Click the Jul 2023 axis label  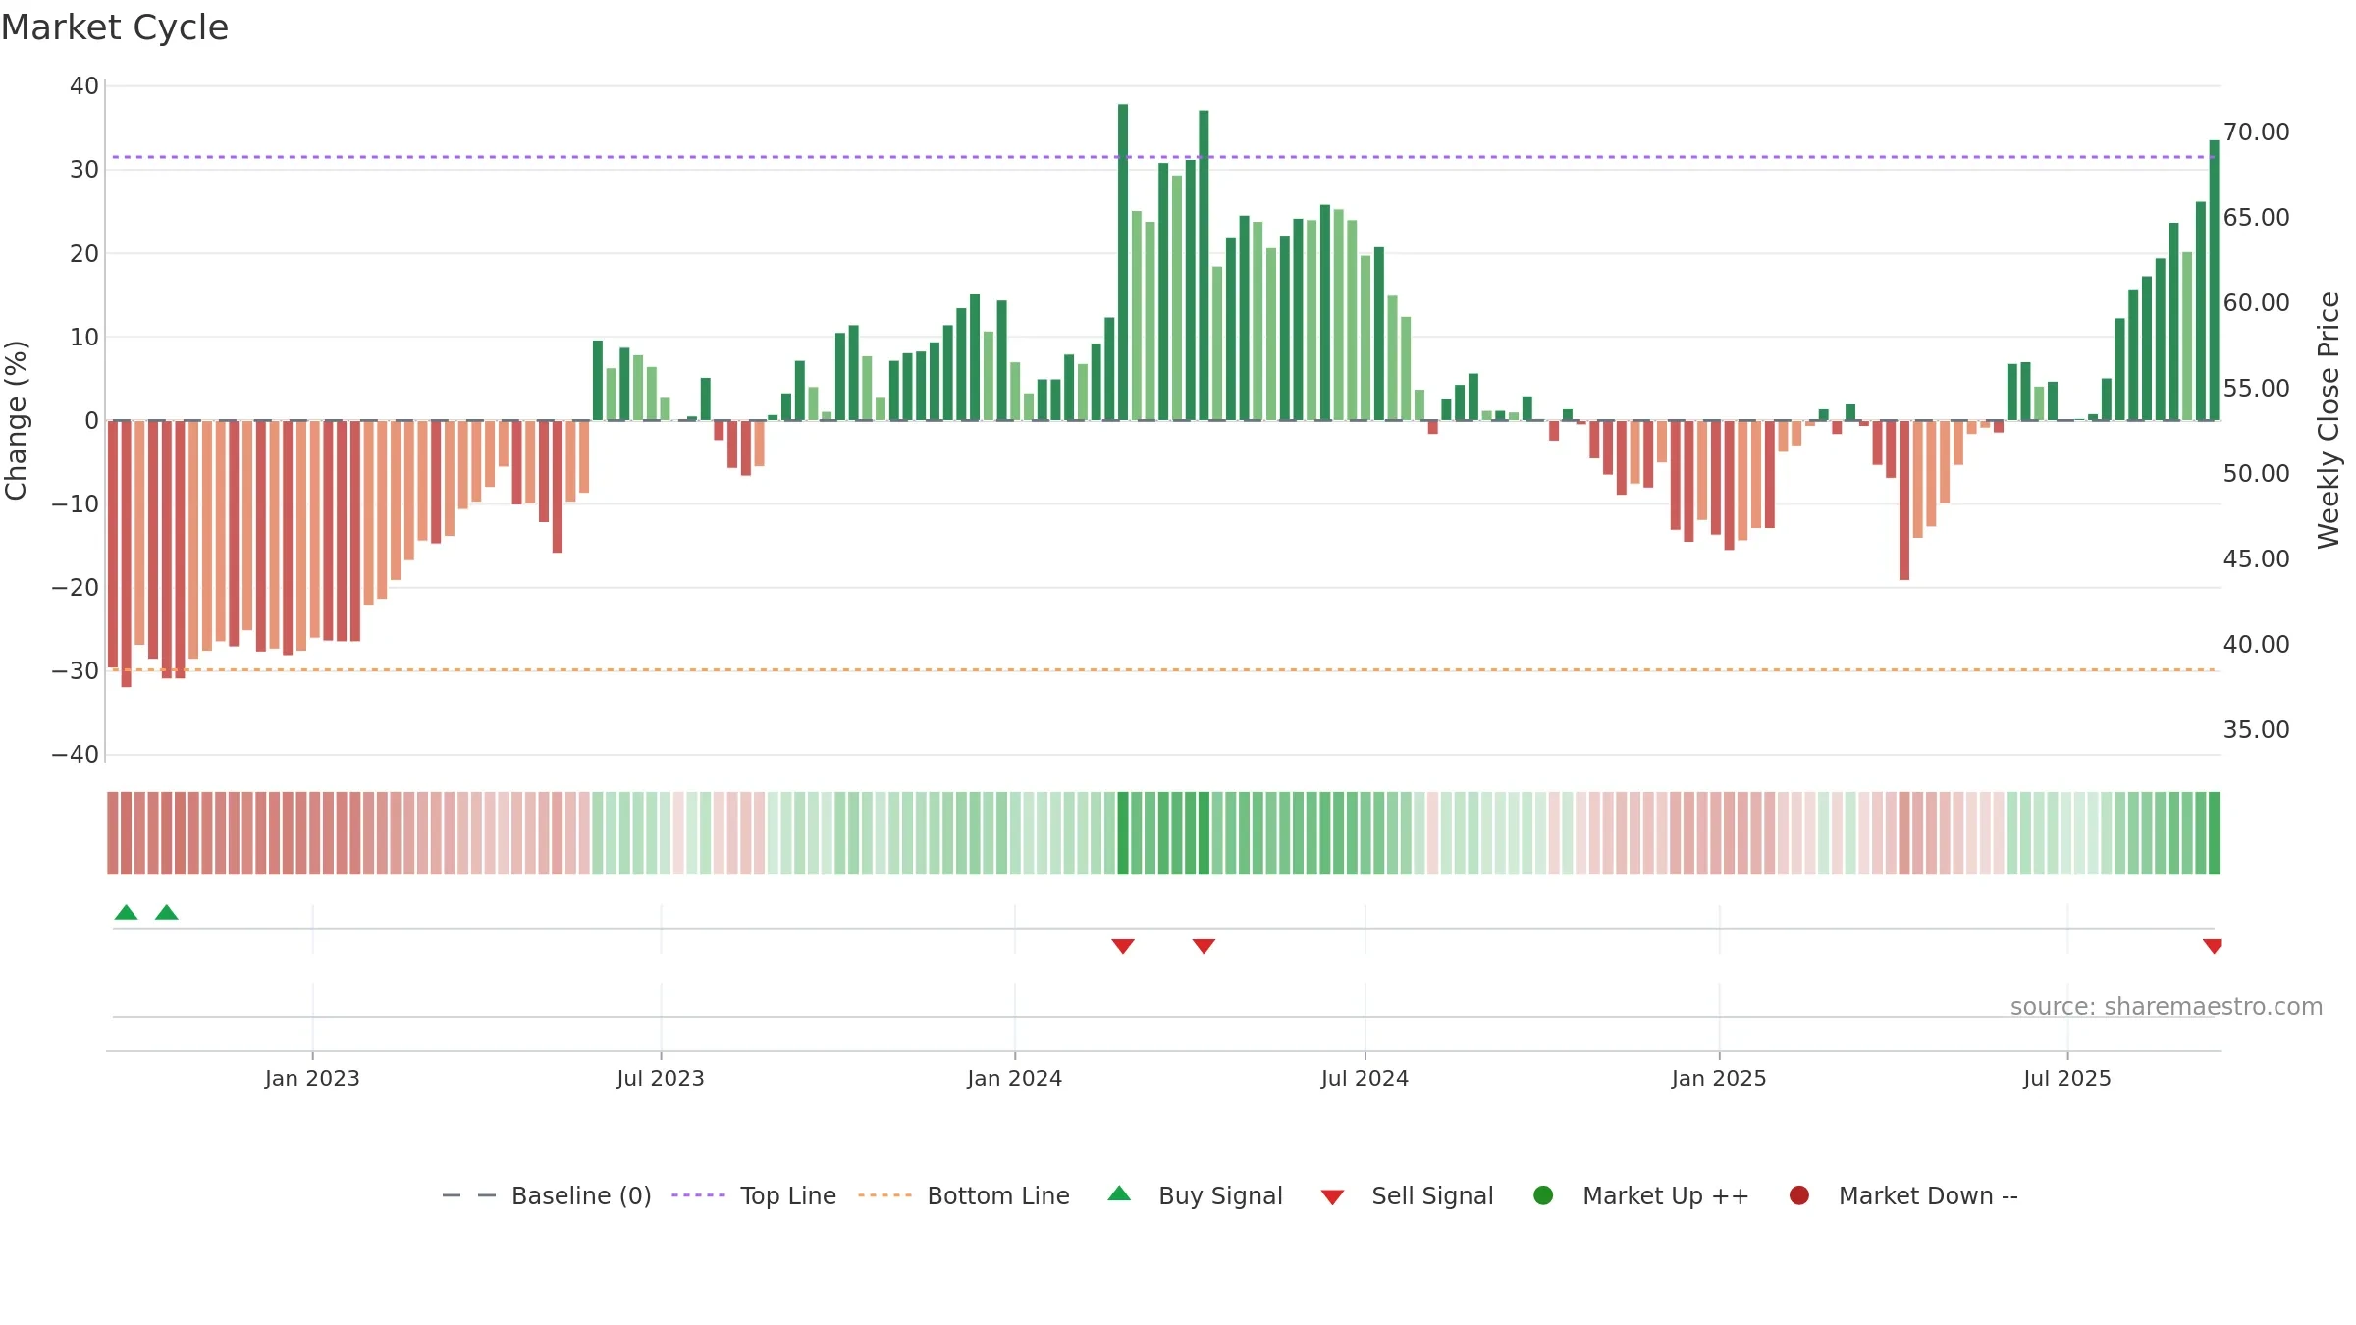[661, 1079]
